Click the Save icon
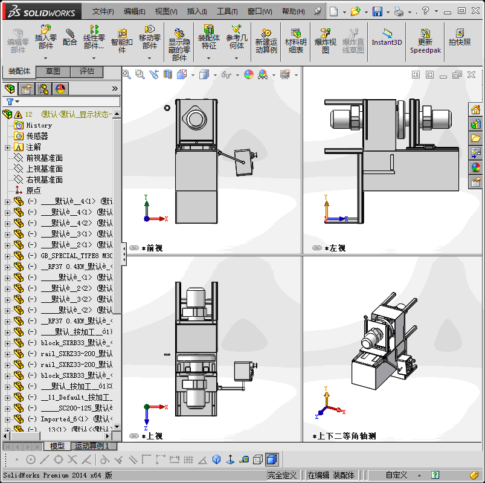The image size is (485, 483). coord(377,11)
